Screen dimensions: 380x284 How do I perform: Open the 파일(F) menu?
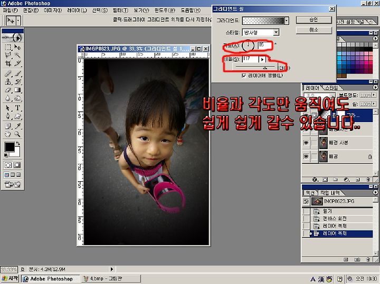pos(11,11)
